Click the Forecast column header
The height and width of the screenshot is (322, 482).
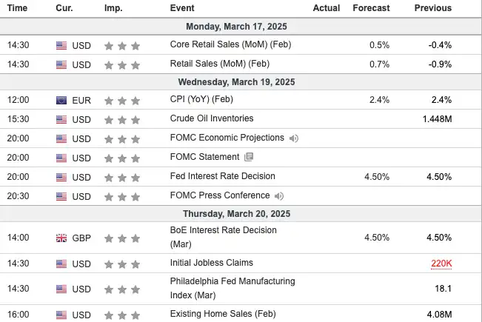point(371,8)
